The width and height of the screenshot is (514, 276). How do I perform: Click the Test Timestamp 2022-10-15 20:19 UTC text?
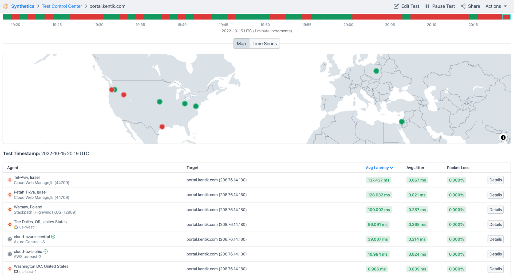[x=46, y=153]
